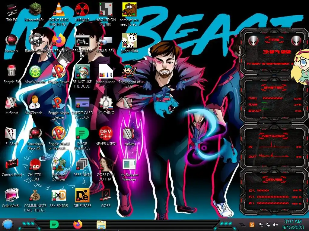Select the folder icon labeled j
The image size is (309, 231).
[129, 106]
